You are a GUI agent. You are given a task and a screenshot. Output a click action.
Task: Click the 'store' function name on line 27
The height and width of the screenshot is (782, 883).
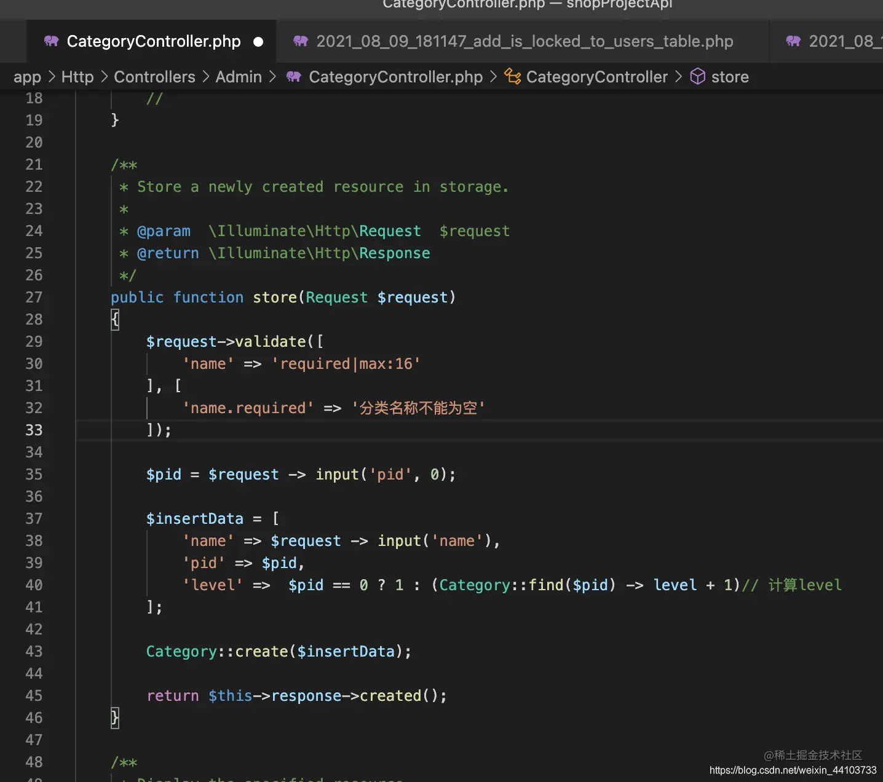tap(275, 298)
